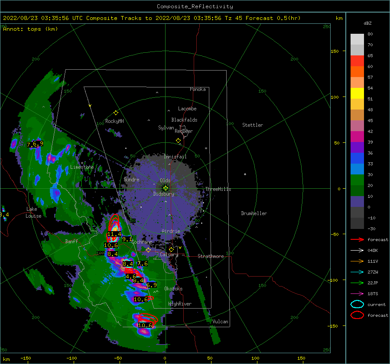The height and width of the screenshot is (364, 390).
Task: Click the Limestone label
Action: coord(82,167)
